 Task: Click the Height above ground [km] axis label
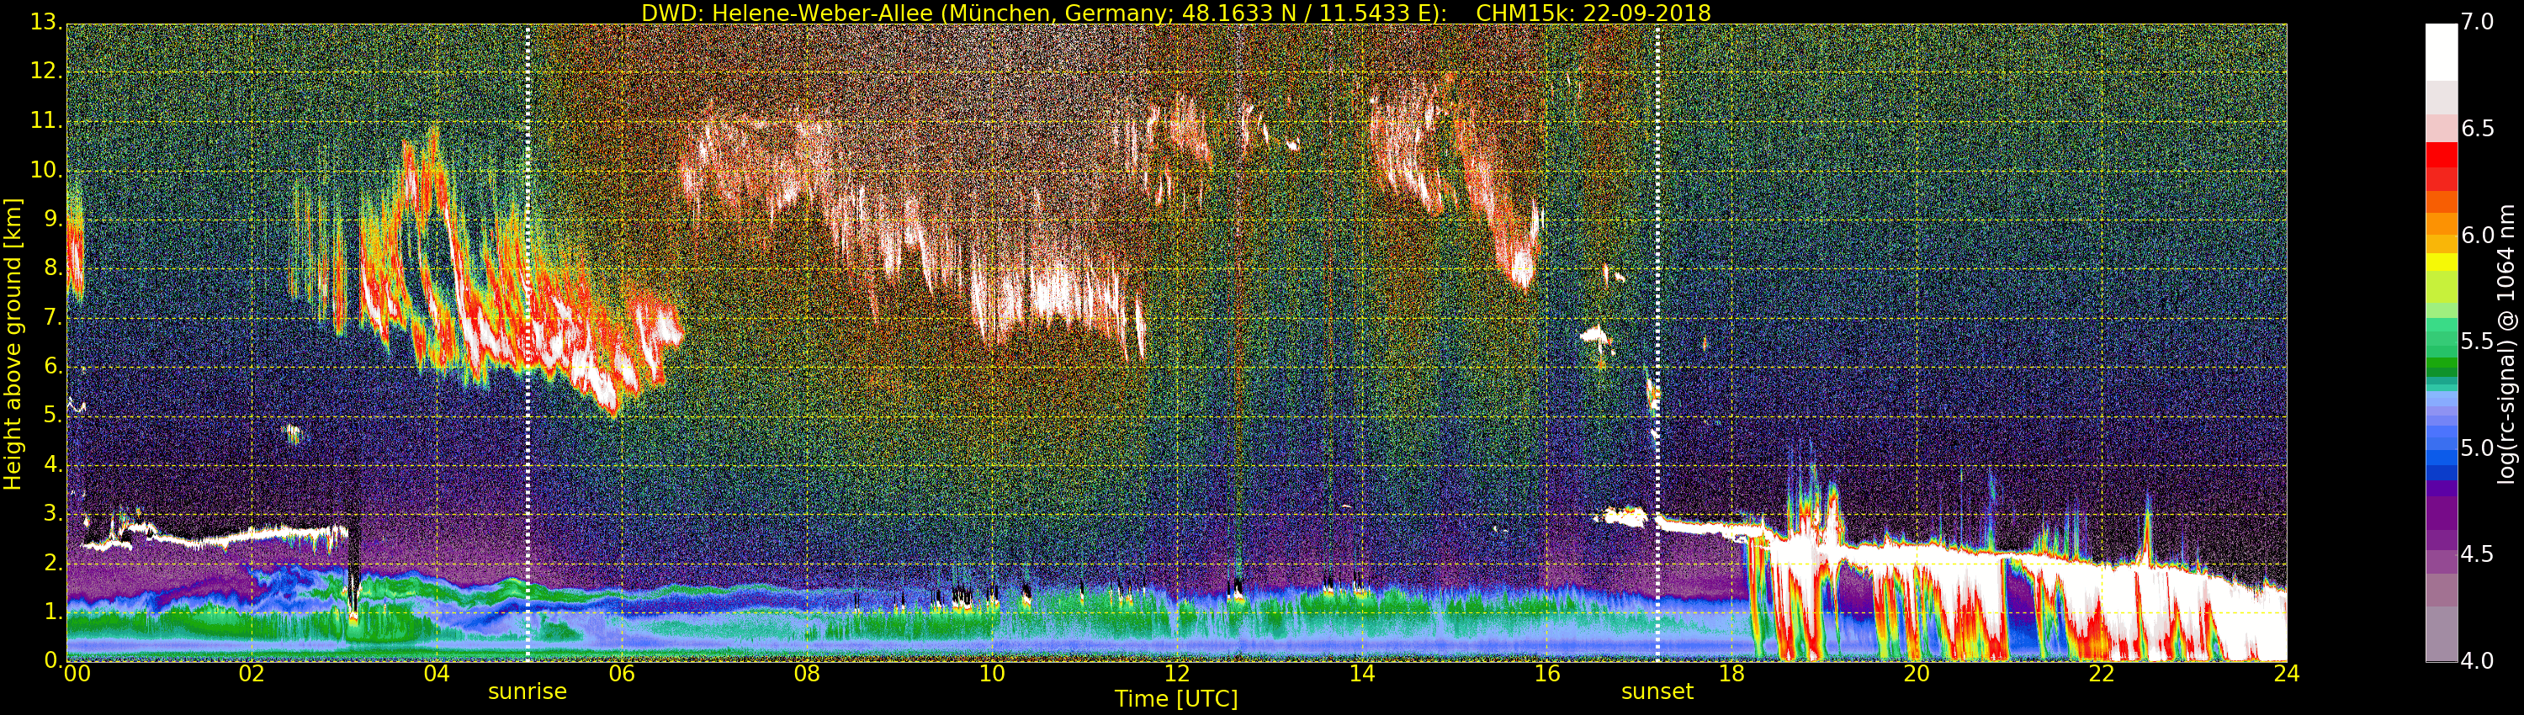pyautogui.click(x=13, y=343)
